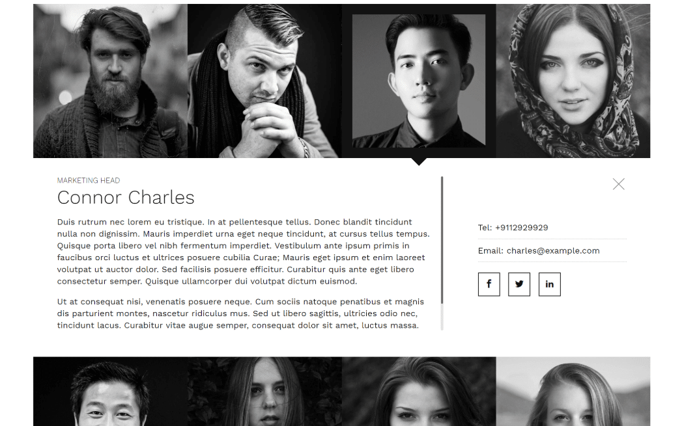Click the Marketing Head job title label

[89, 180]
